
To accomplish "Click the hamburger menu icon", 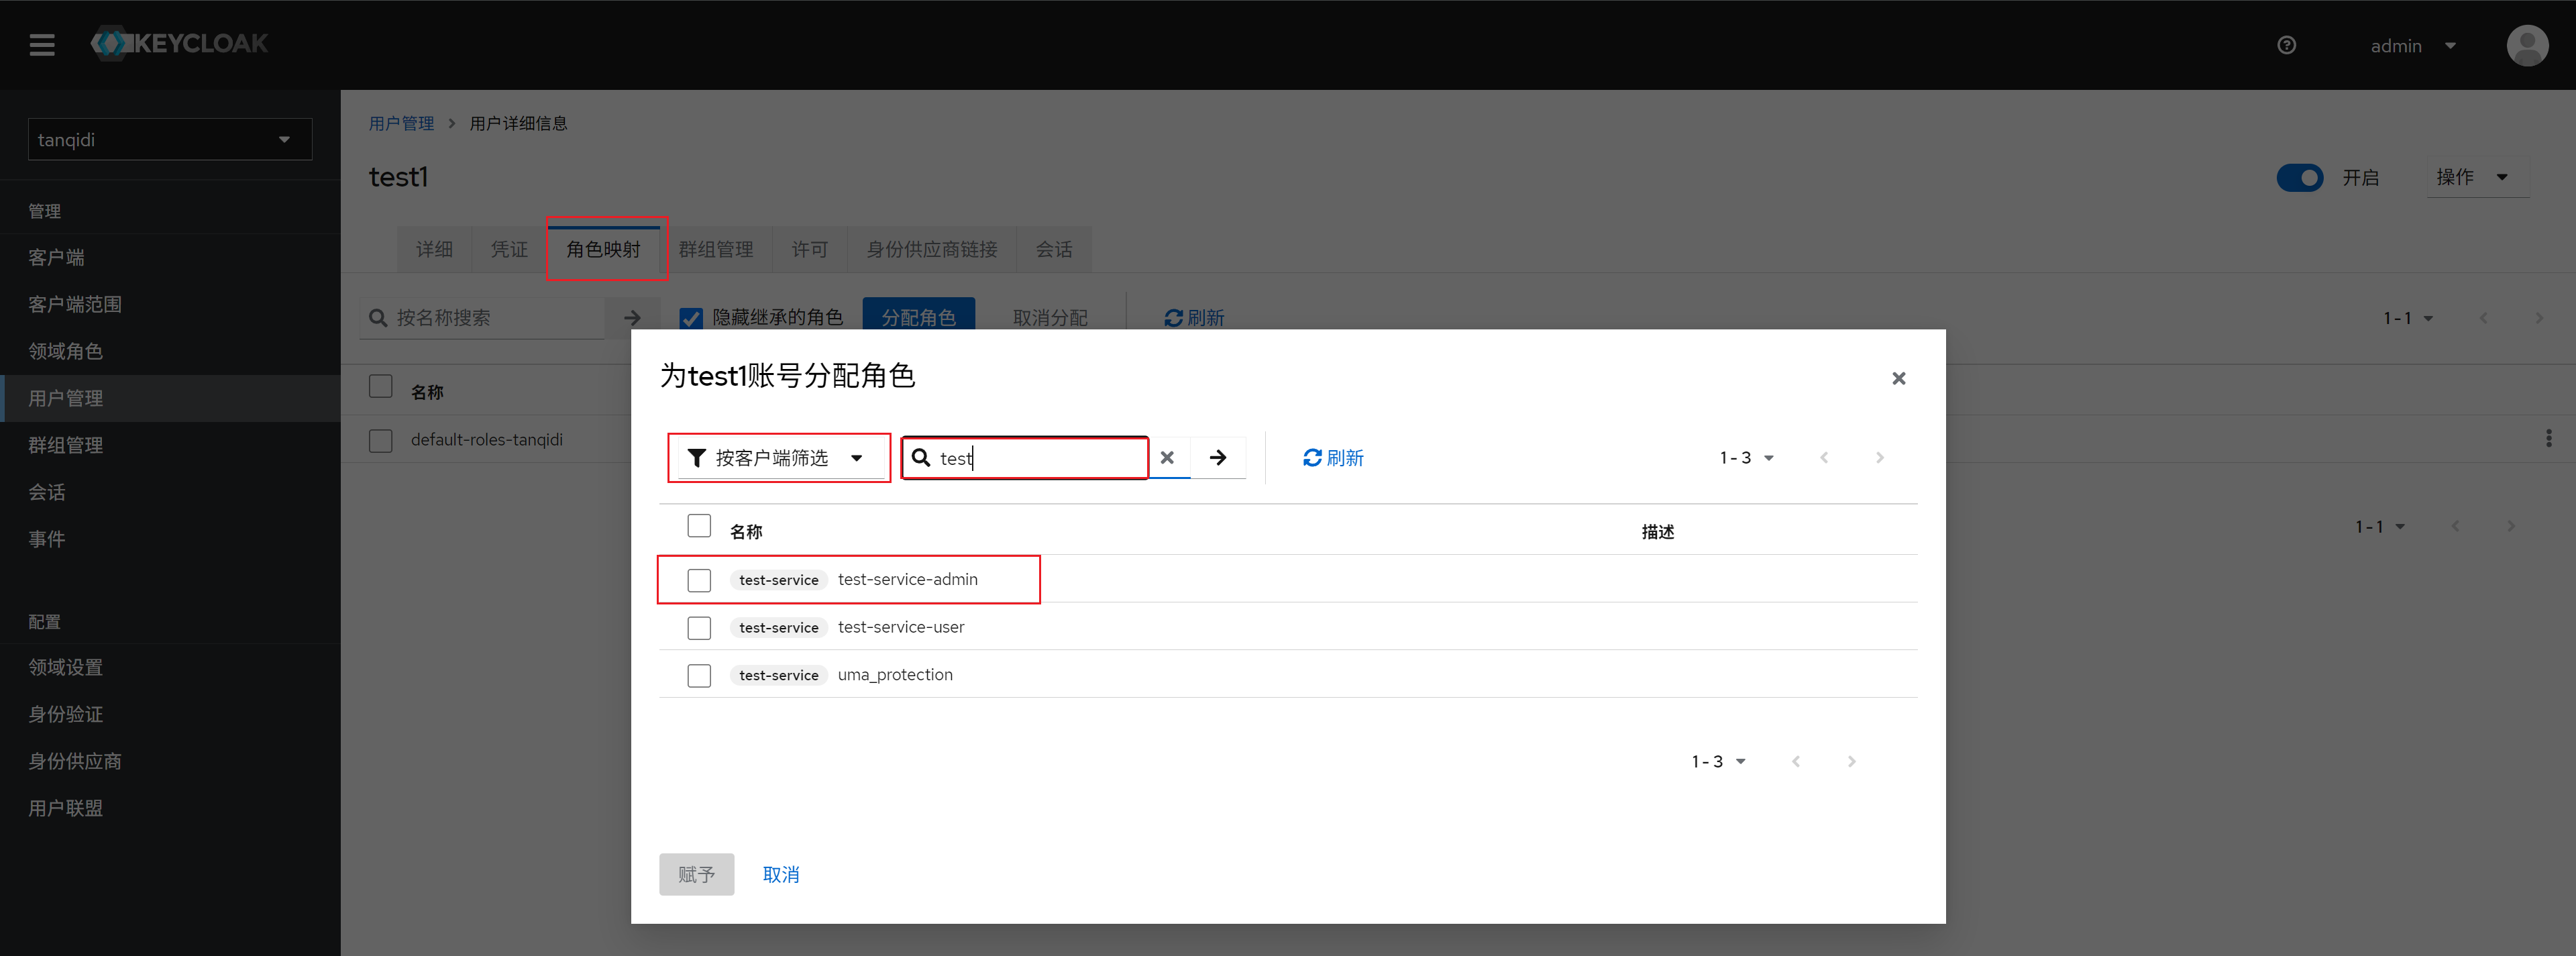I will point(42,45).
